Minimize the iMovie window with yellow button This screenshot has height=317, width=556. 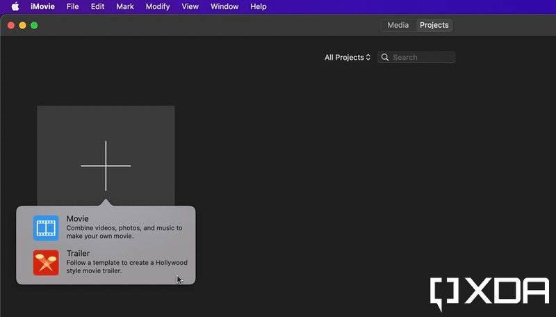pos(23,25)
